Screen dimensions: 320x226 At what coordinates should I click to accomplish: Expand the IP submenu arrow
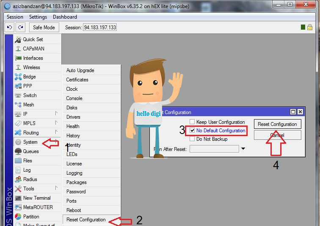point(56,113)
